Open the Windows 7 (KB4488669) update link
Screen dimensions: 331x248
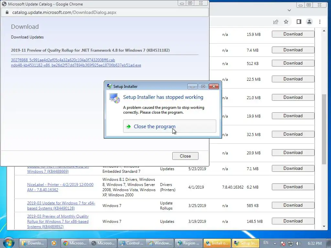click(x=48, y=171)
